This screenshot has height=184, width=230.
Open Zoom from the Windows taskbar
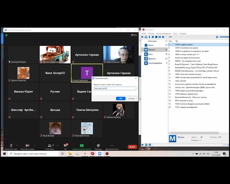tap(100, 154)
